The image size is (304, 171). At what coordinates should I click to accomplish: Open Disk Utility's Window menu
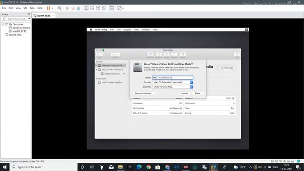click(x=146, y=29)
